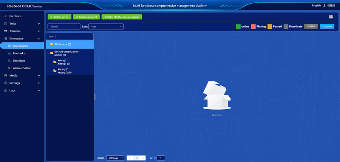Screen dimensions: 340x162
Task: Switch to grid view icon
Action: [x=331, y=17]
